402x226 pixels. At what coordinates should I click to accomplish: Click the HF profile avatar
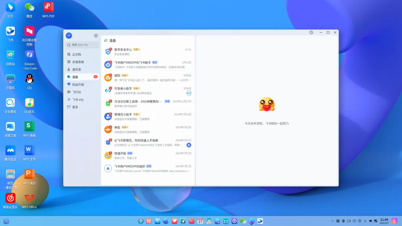69,36
